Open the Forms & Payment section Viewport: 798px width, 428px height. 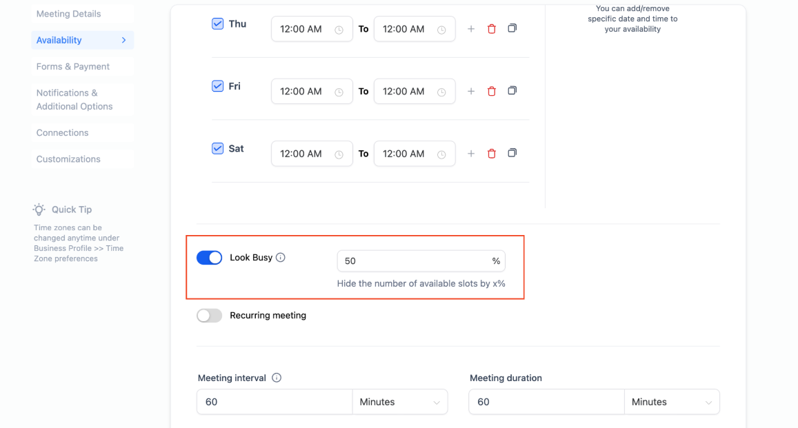(73, 67)
